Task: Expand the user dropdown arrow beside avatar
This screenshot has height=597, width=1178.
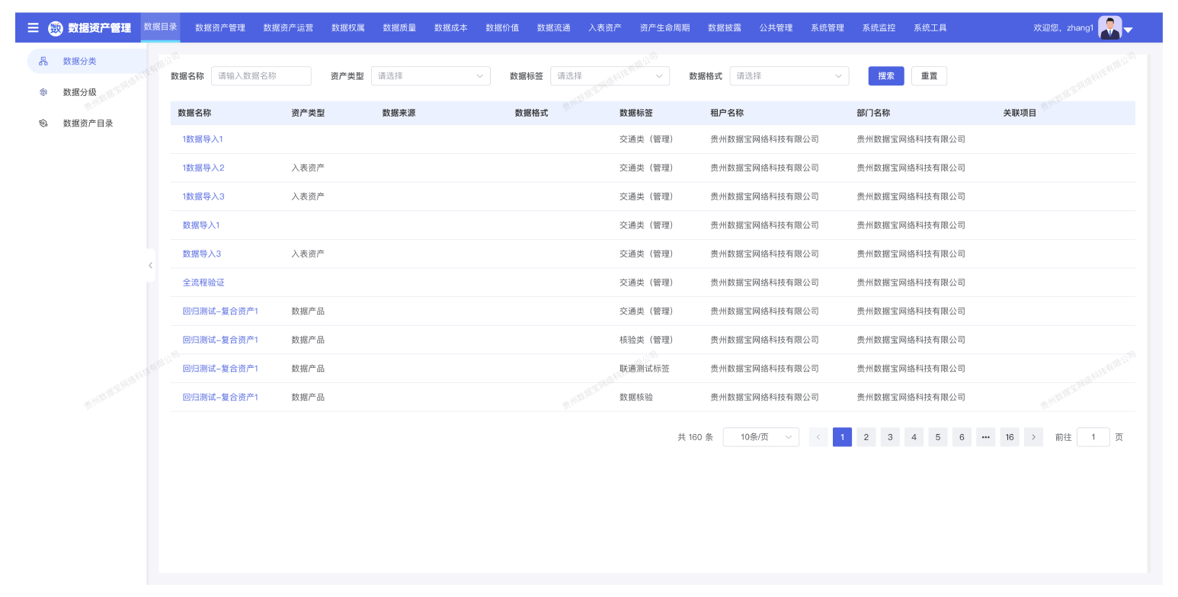Action: click(1128, 30)
